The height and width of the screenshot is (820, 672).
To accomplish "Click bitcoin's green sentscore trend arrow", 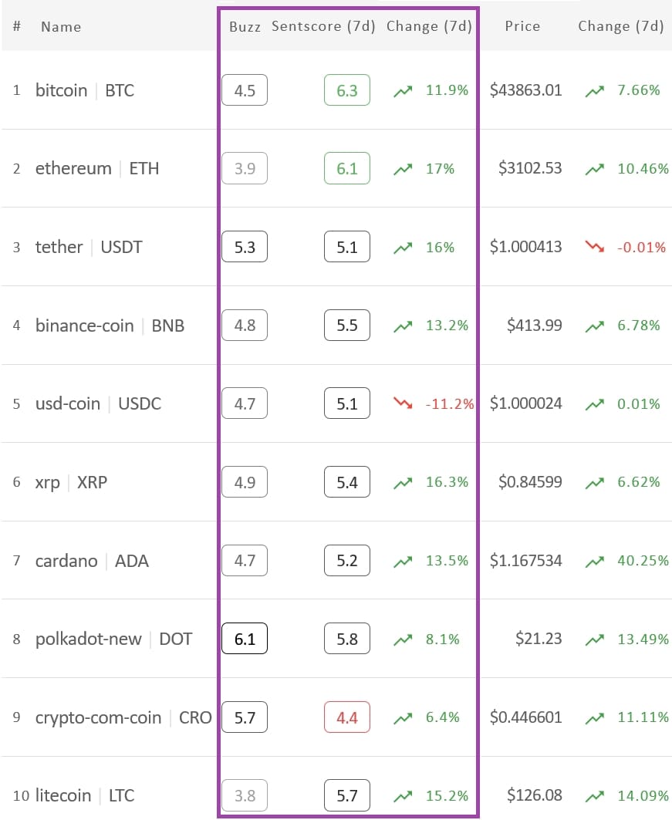I will click(403, 91).
